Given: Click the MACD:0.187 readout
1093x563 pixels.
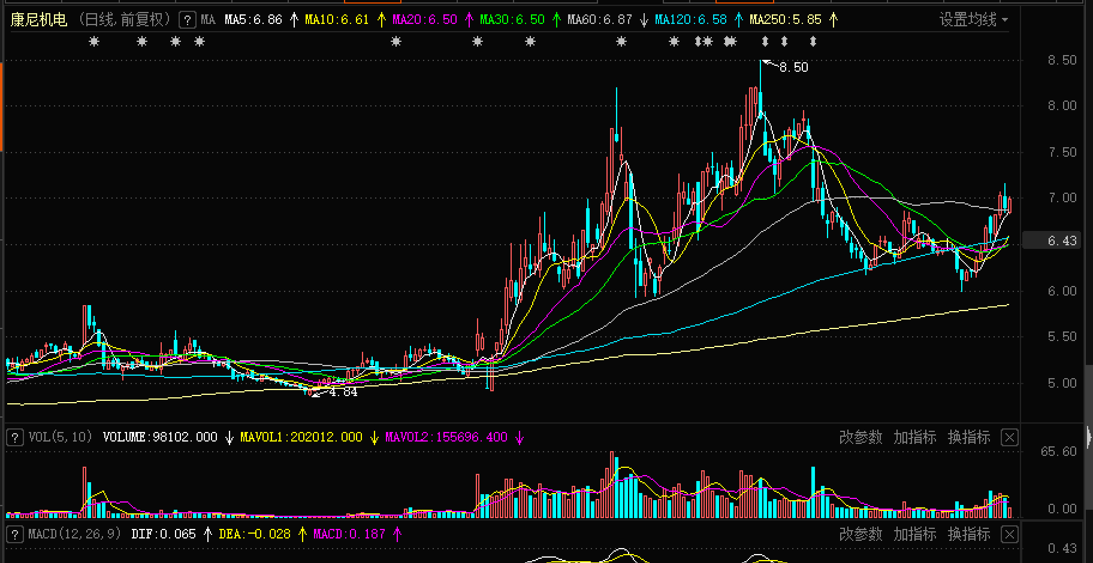Looking at the screenshot, I should coord(349,534).
